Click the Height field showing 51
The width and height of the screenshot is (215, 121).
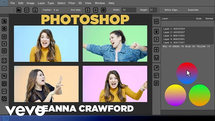[153, 10]
